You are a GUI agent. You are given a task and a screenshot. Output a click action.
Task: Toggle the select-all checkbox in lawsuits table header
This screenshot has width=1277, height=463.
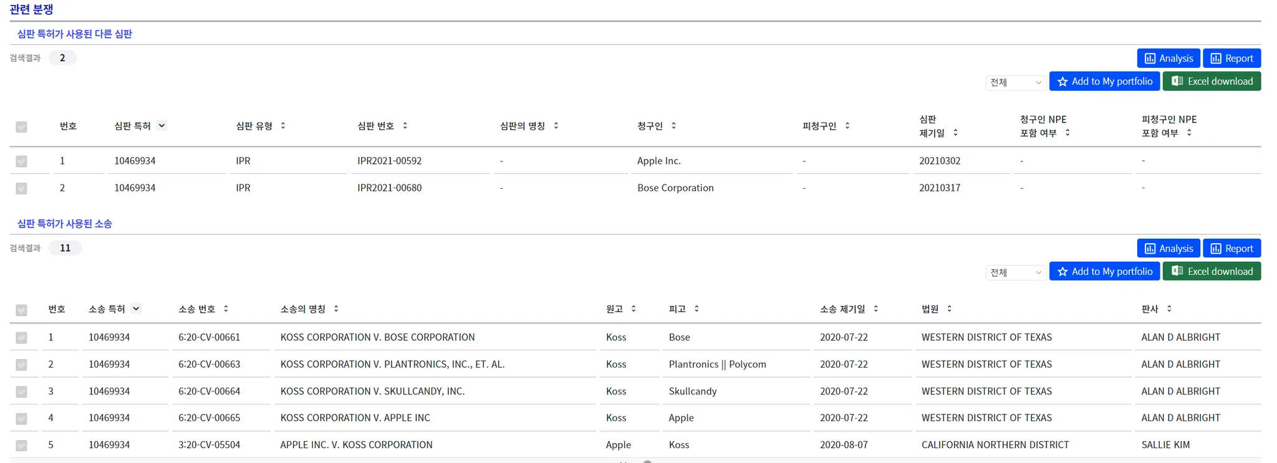pyautogui.click(x=22, y=310)
